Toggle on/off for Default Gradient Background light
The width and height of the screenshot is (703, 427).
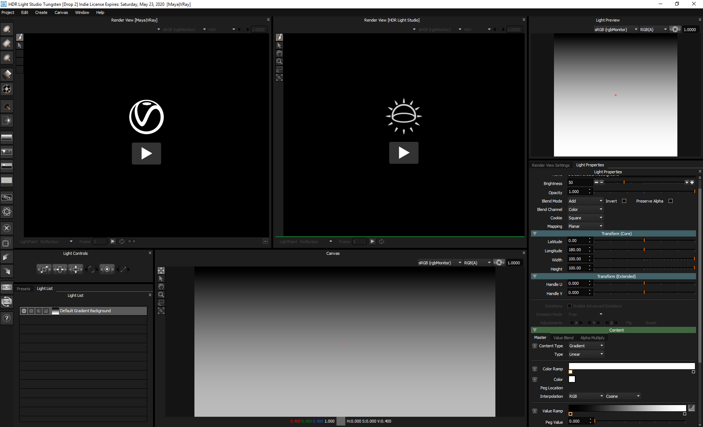pos(24,311)
